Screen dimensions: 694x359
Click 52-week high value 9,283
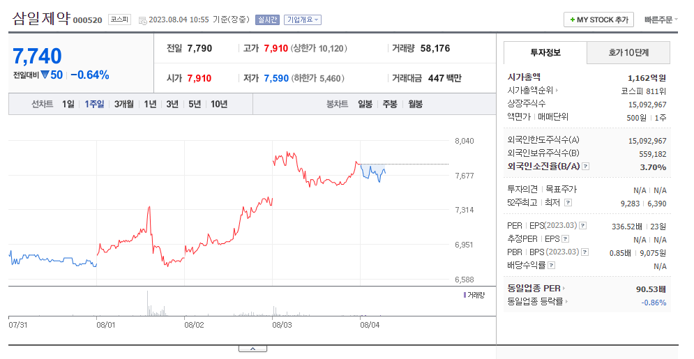coord(631,204)
